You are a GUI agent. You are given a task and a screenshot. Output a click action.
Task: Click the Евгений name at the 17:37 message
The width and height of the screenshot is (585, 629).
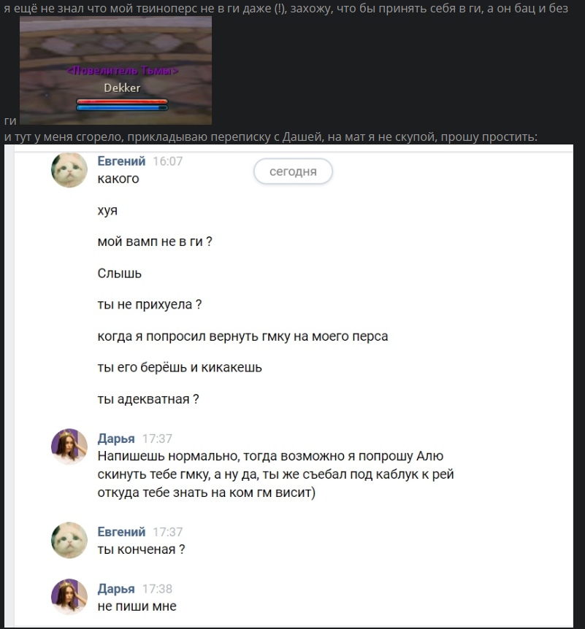pos(121,531)
